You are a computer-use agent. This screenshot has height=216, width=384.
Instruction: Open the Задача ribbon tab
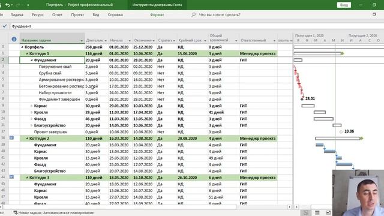[x=17, y=14]
